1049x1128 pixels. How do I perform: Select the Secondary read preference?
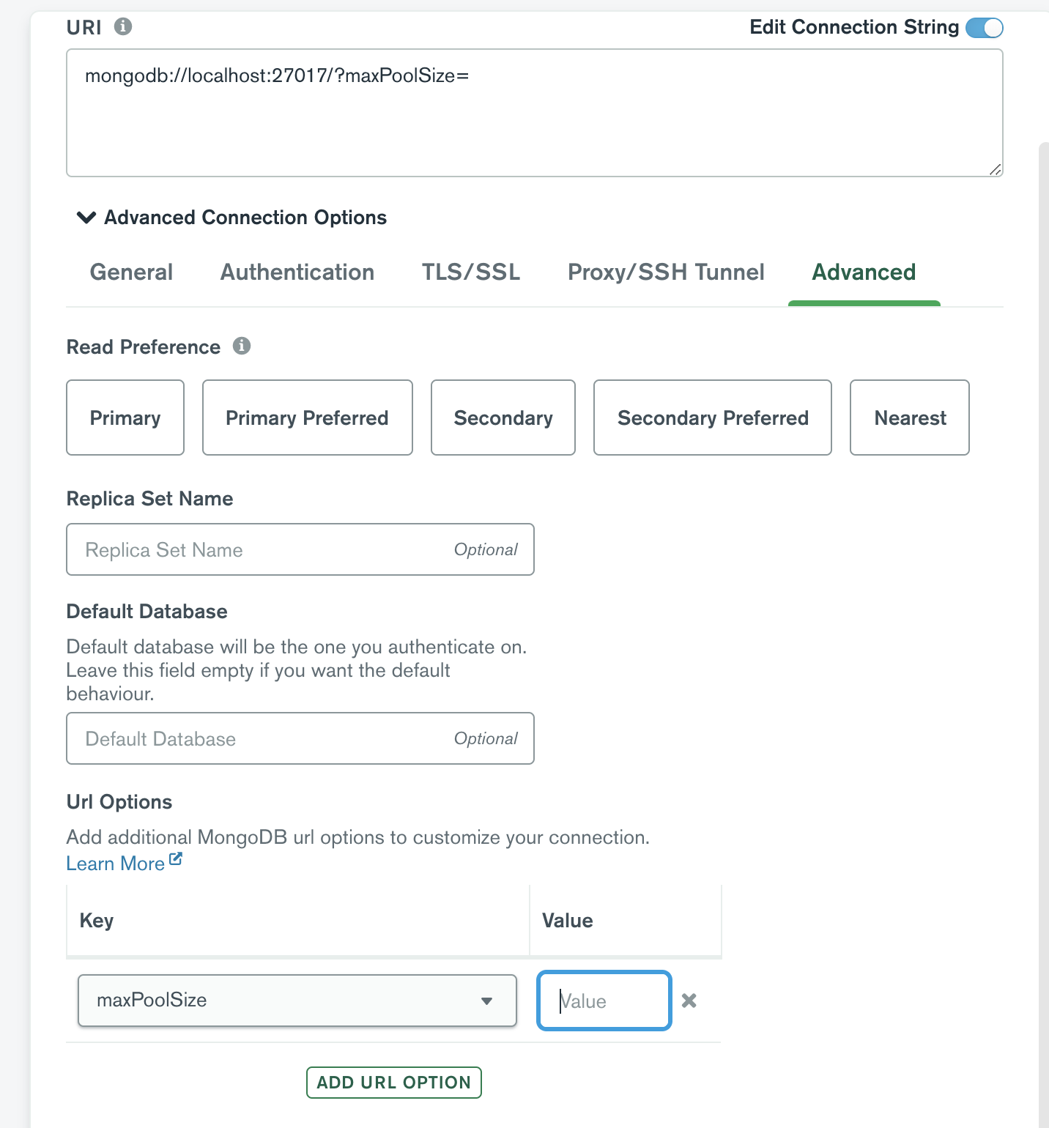tap(503, 418)
